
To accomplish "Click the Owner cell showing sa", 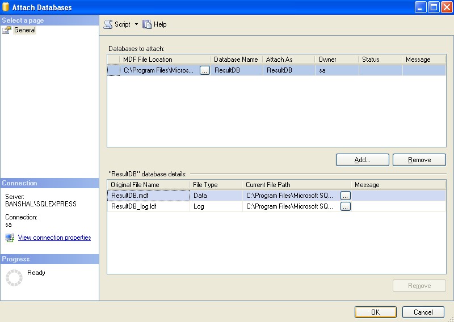I will [x=337, y=70].
